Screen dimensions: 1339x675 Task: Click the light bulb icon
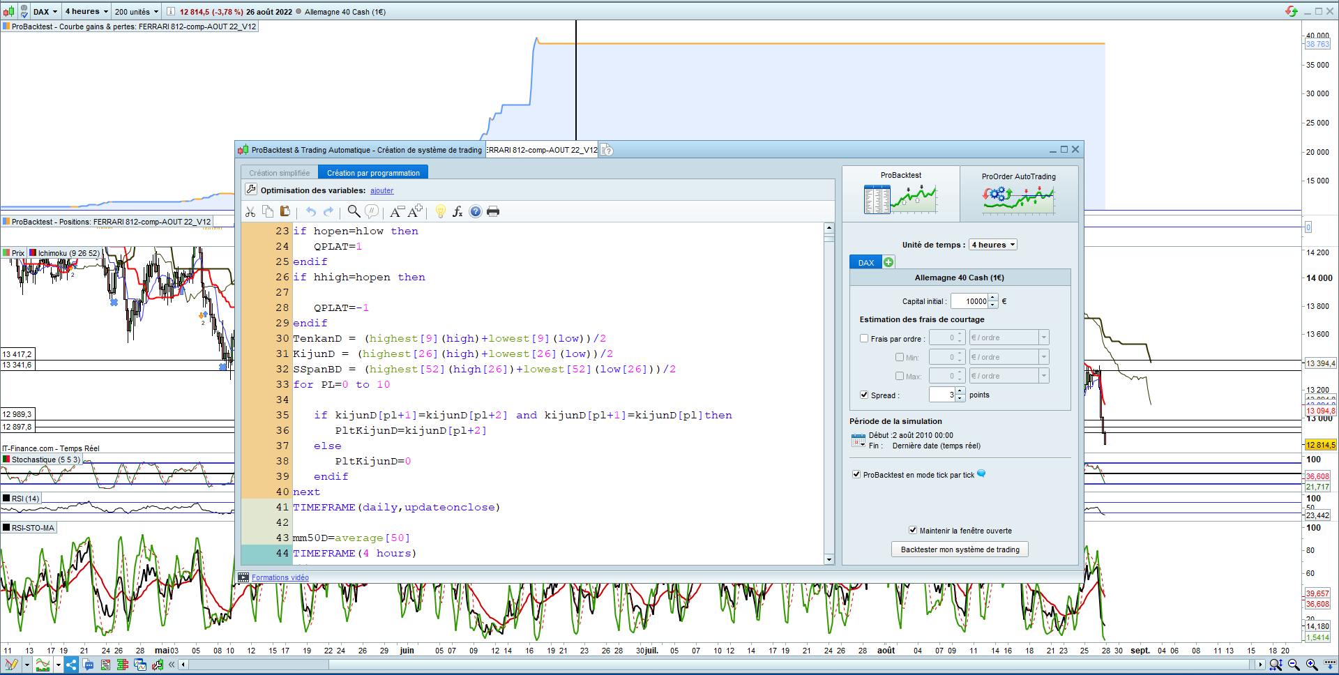point(440,212)
